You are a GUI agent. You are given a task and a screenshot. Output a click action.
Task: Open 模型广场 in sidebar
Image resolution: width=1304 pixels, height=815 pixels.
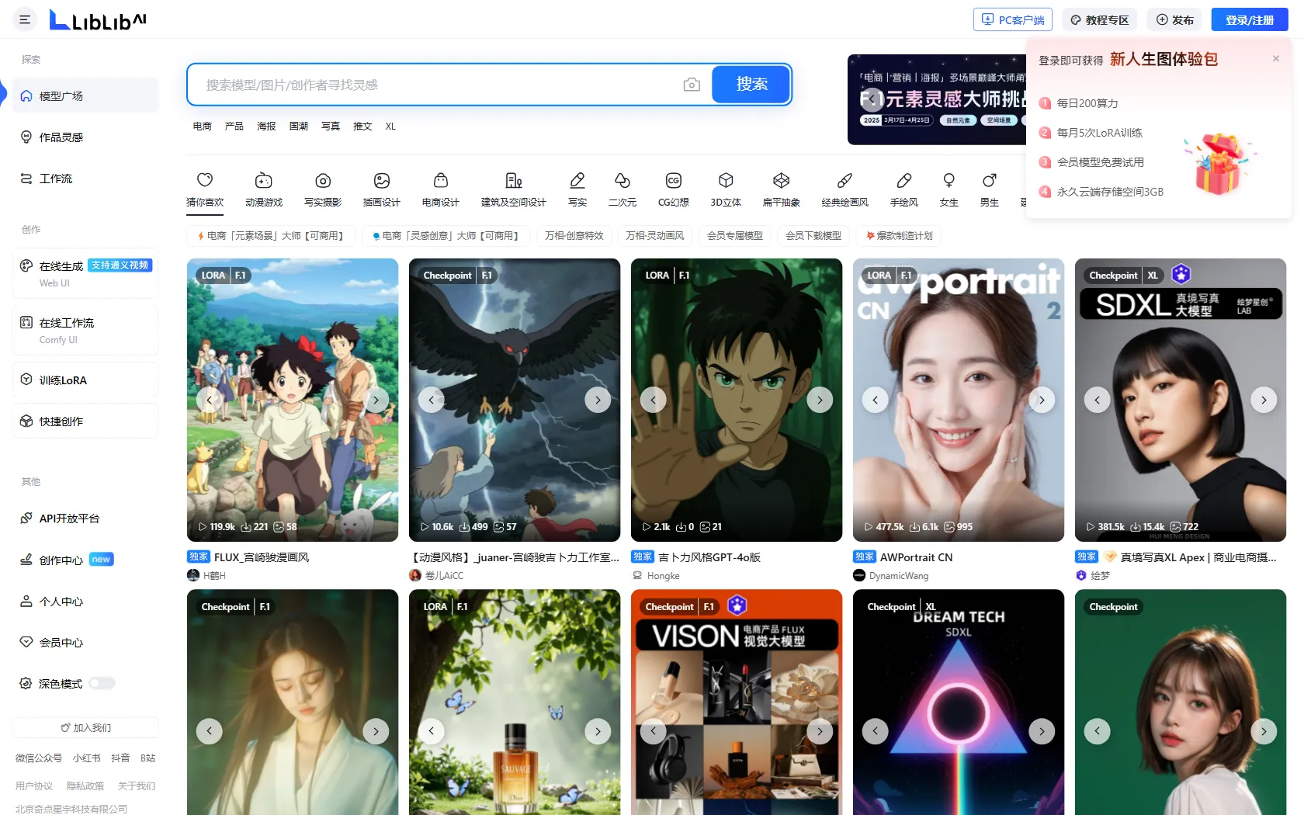click(85, 95)
